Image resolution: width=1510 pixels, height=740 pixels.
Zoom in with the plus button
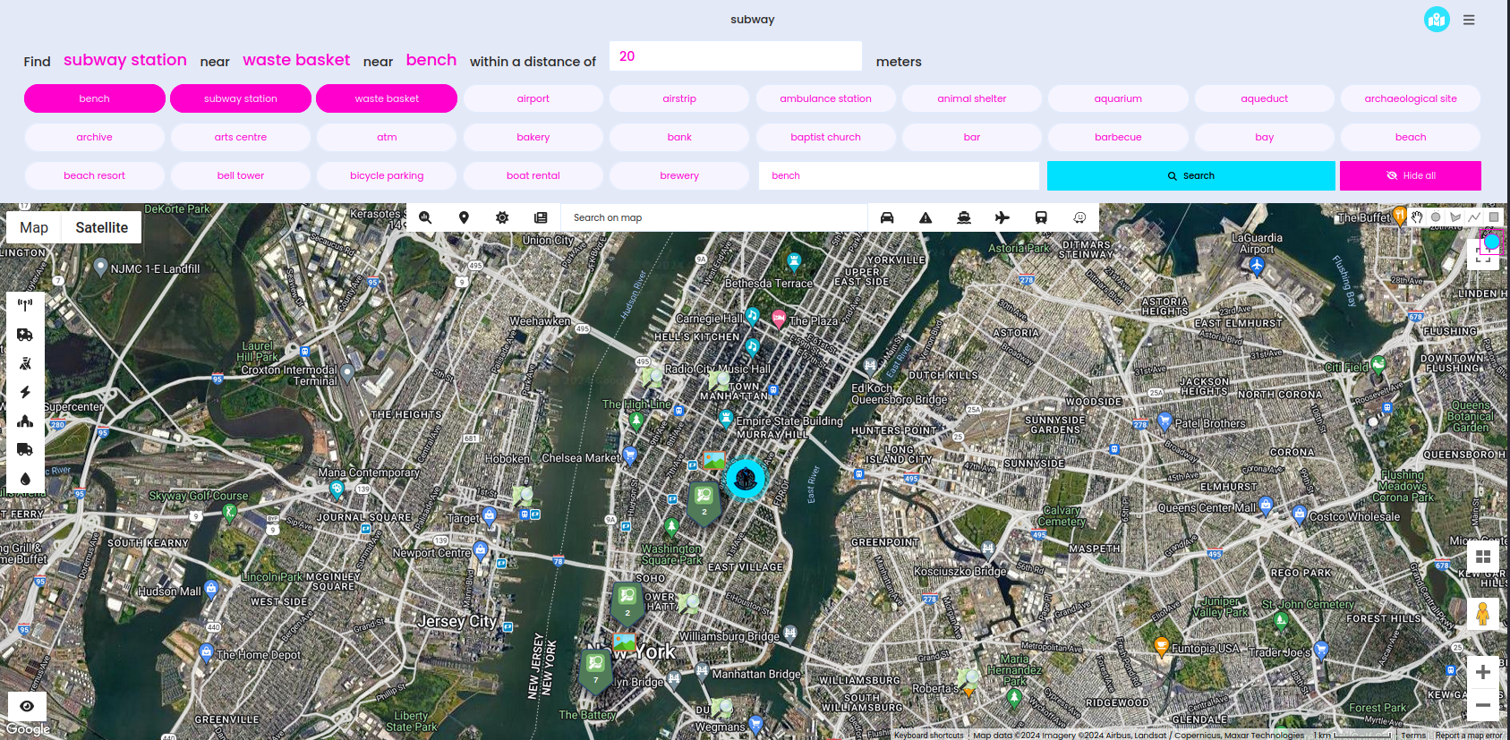coord(1483,672)
